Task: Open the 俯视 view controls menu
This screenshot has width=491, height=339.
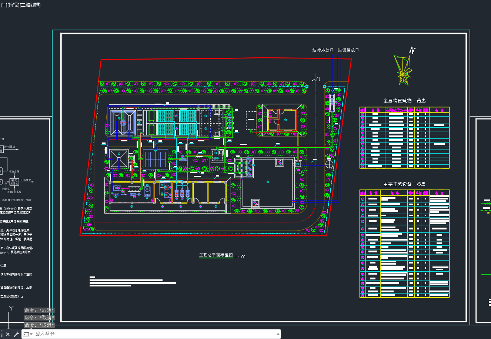Action: coord(13,5)
